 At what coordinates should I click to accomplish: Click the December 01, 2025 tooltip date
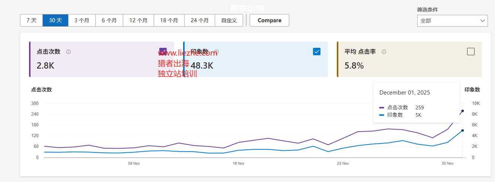[x=405, y=93]
